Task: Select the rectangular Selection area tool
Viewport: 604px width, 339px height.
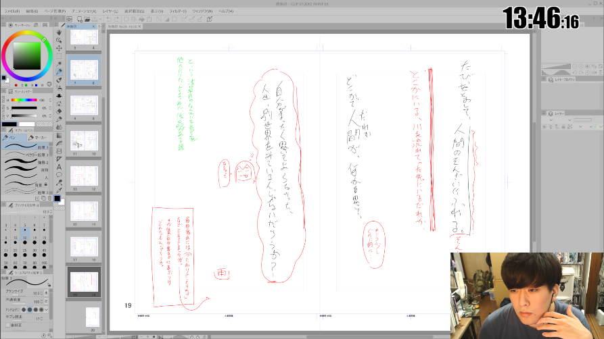Action: 59,56
